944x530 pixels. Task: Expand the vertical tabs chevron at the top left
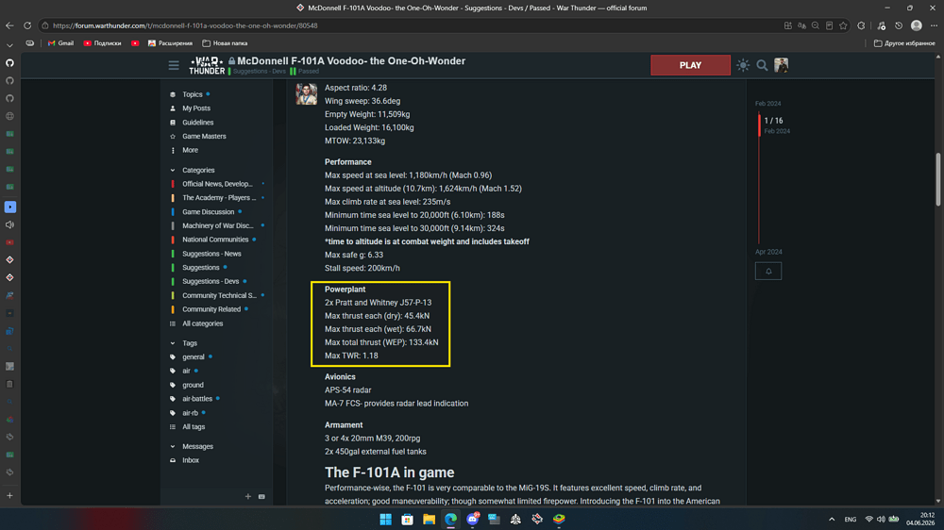[9, 45]
